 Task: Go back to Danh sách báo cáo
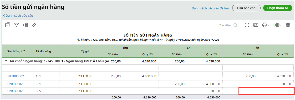coord(18,16)
